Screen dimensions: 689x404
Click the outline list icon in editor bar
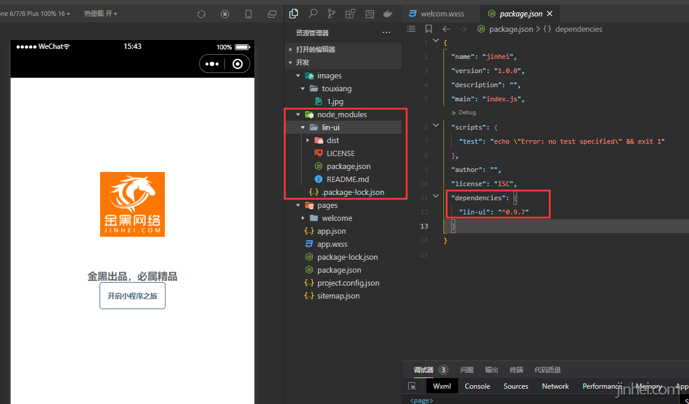(x=411, y=29)
